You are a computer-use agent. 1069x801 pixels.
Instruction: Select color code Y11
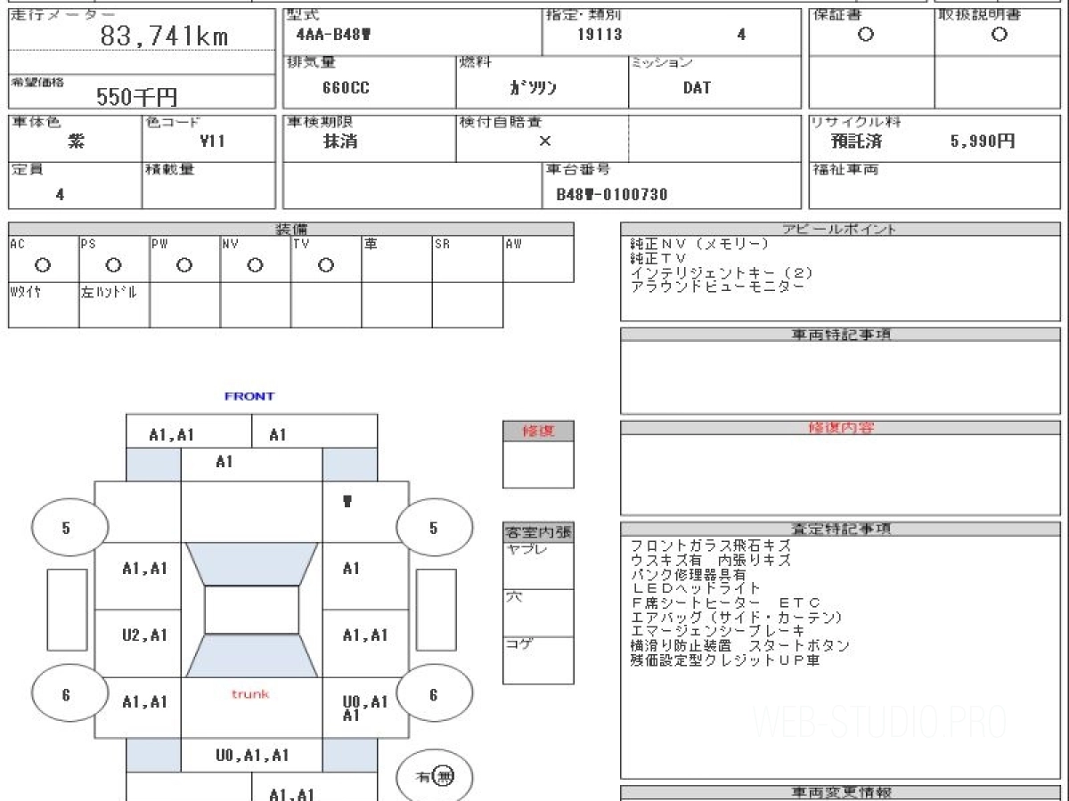(x=212, y=142)
